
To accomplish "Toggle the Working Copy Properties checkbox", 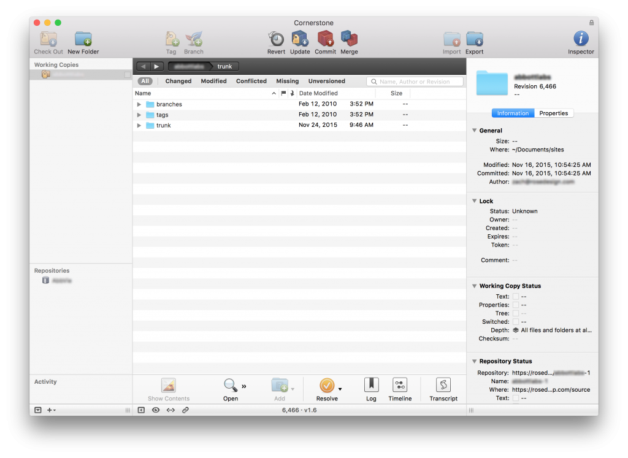I will tap(516, 305).
